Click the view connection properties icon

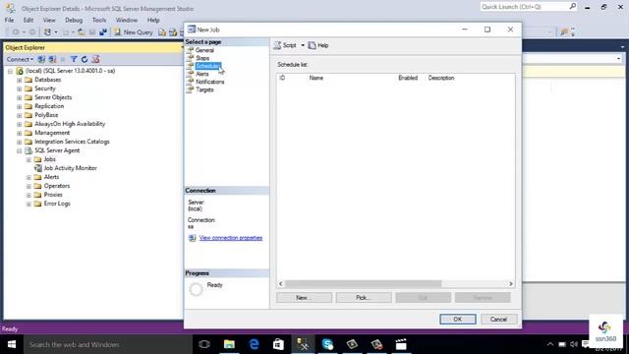tap(193, 238)
